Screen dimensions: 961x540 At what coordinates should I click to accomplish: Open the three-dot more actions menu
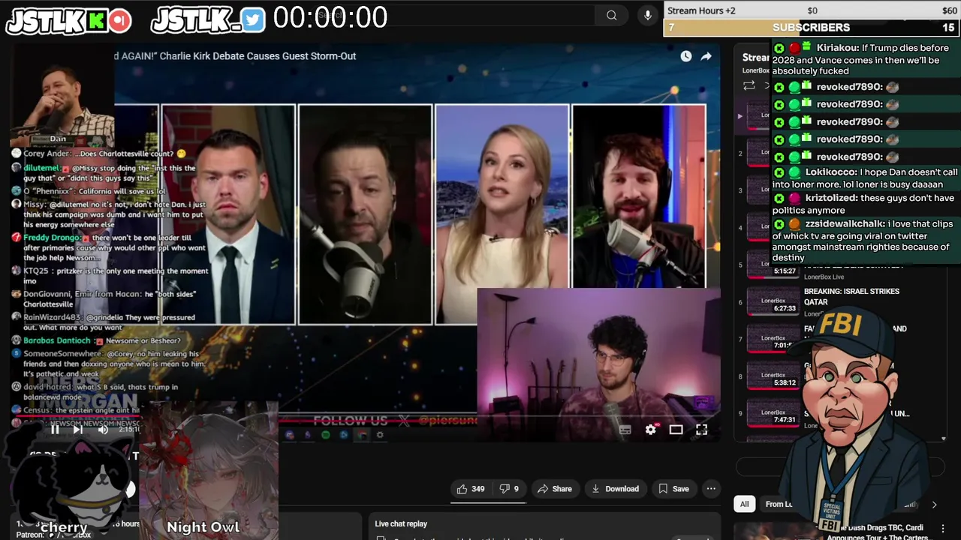pyautogui.click(x=711, y=489)
